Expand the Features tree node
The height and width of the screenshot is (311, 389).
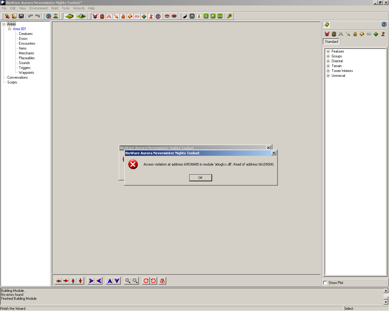click(328, 51)
